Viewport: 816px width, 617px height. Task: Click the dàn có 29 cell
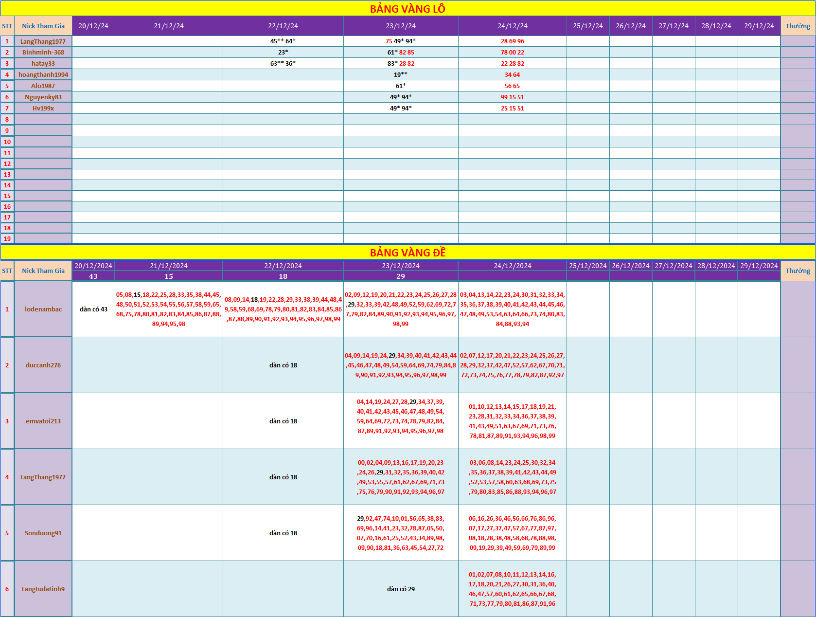tap(401, 589)
